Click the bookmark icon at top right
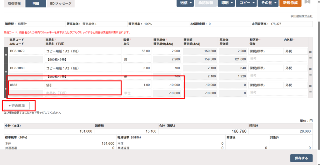The width and height of the screenshot is (320, 165). [x=307, y=2]
